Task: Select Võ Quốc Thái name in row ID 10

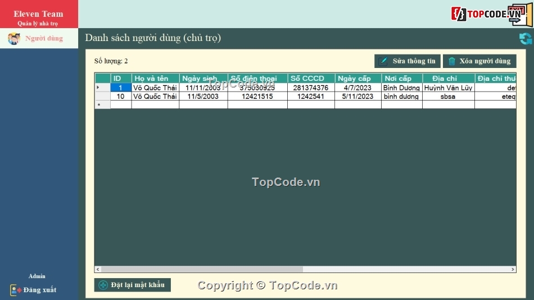Action: pos(155,97)
